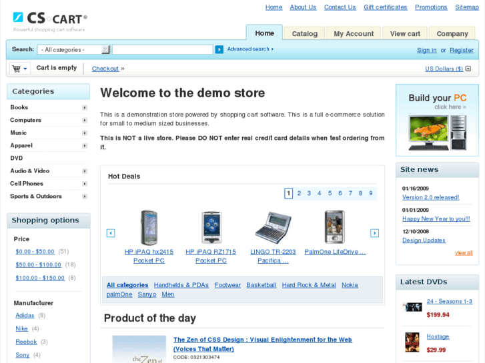
Task: Open the Hostage DVD title link
Action: [438, 336]
